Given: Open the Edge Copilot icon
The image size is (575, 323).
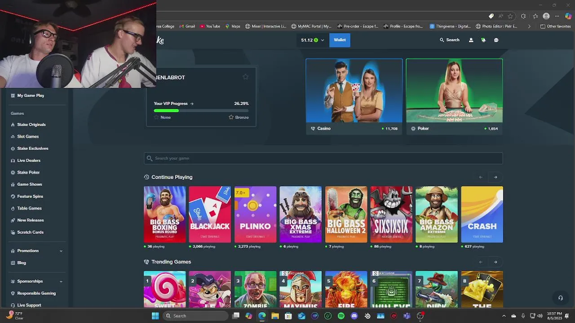Looking at the screenshot, I should [568, 16].
